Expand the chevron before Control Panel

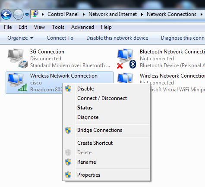43,14
